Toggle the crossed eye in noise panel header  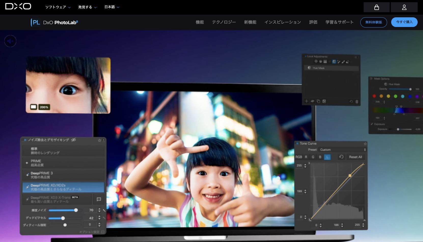[74, 140]
